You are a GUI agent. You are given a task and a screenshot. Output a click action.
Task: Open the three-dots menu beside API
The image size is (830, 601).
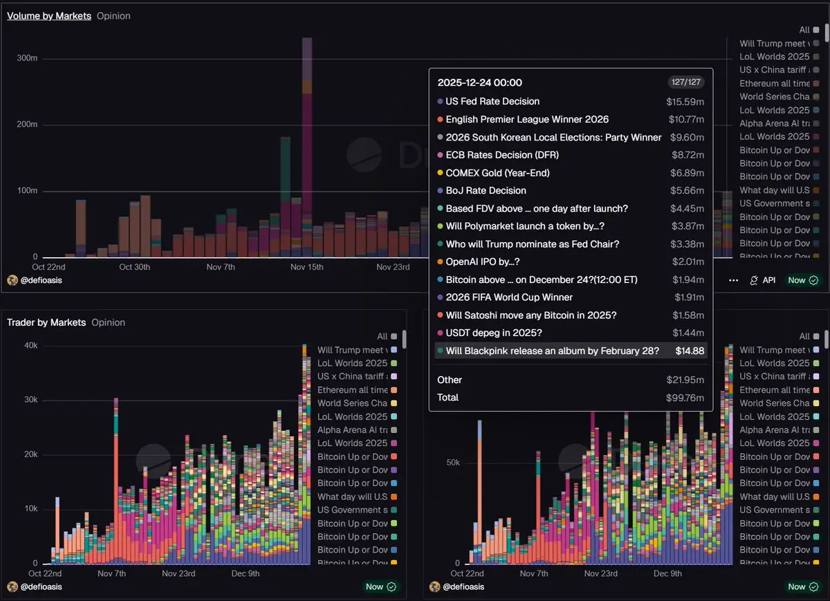734,280
